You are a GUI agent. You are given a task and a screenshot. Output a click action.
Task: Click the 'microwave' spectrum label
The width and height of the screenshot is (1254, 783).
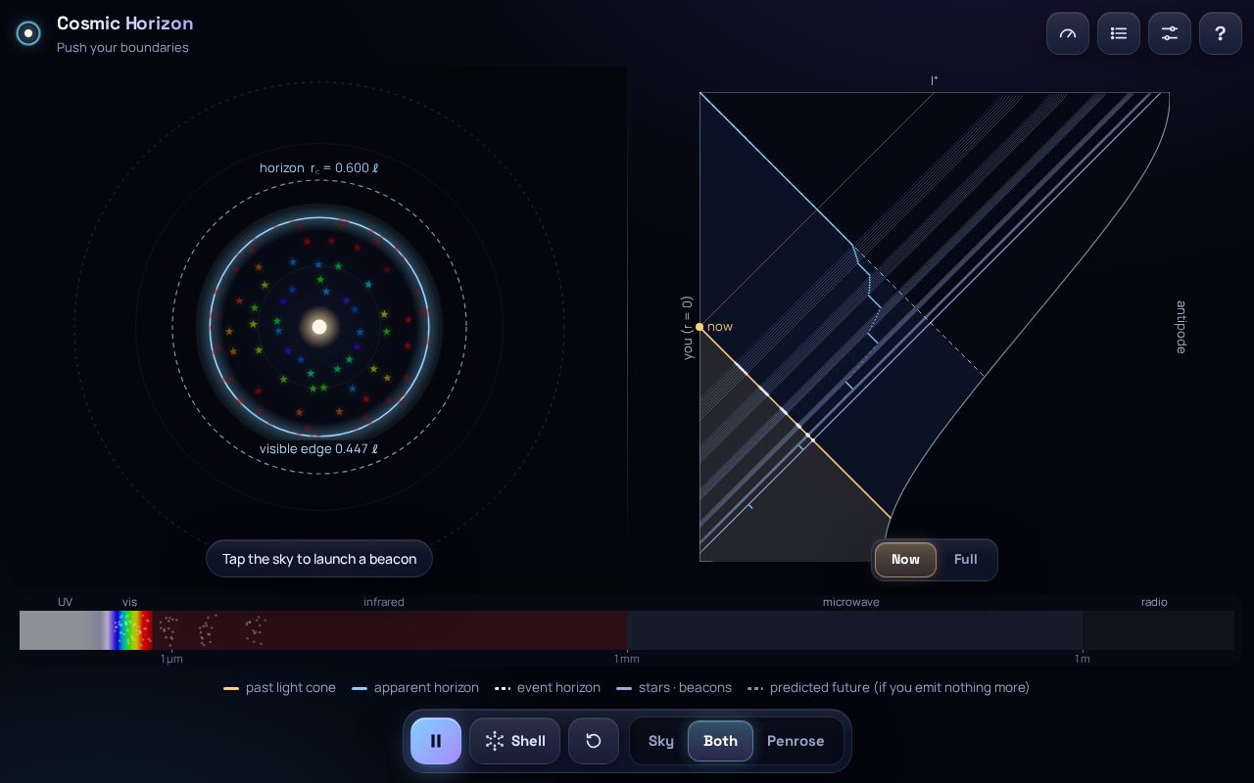pos(851,602)
